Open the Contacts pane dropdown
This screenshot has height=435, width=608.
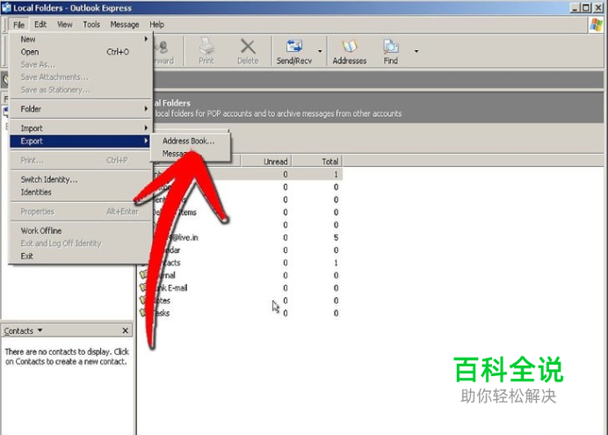pos(40,330)
